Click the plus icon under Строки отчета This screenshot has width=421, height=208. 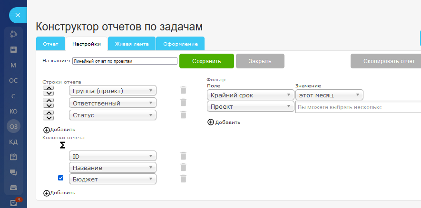47,129
